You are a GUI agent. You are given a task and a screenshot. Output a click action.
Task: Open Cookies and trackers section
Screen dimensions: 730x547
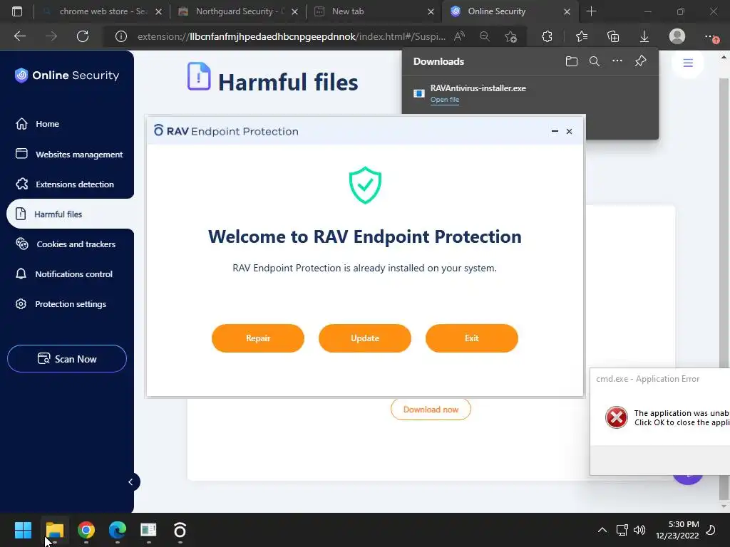coord(66,244)
